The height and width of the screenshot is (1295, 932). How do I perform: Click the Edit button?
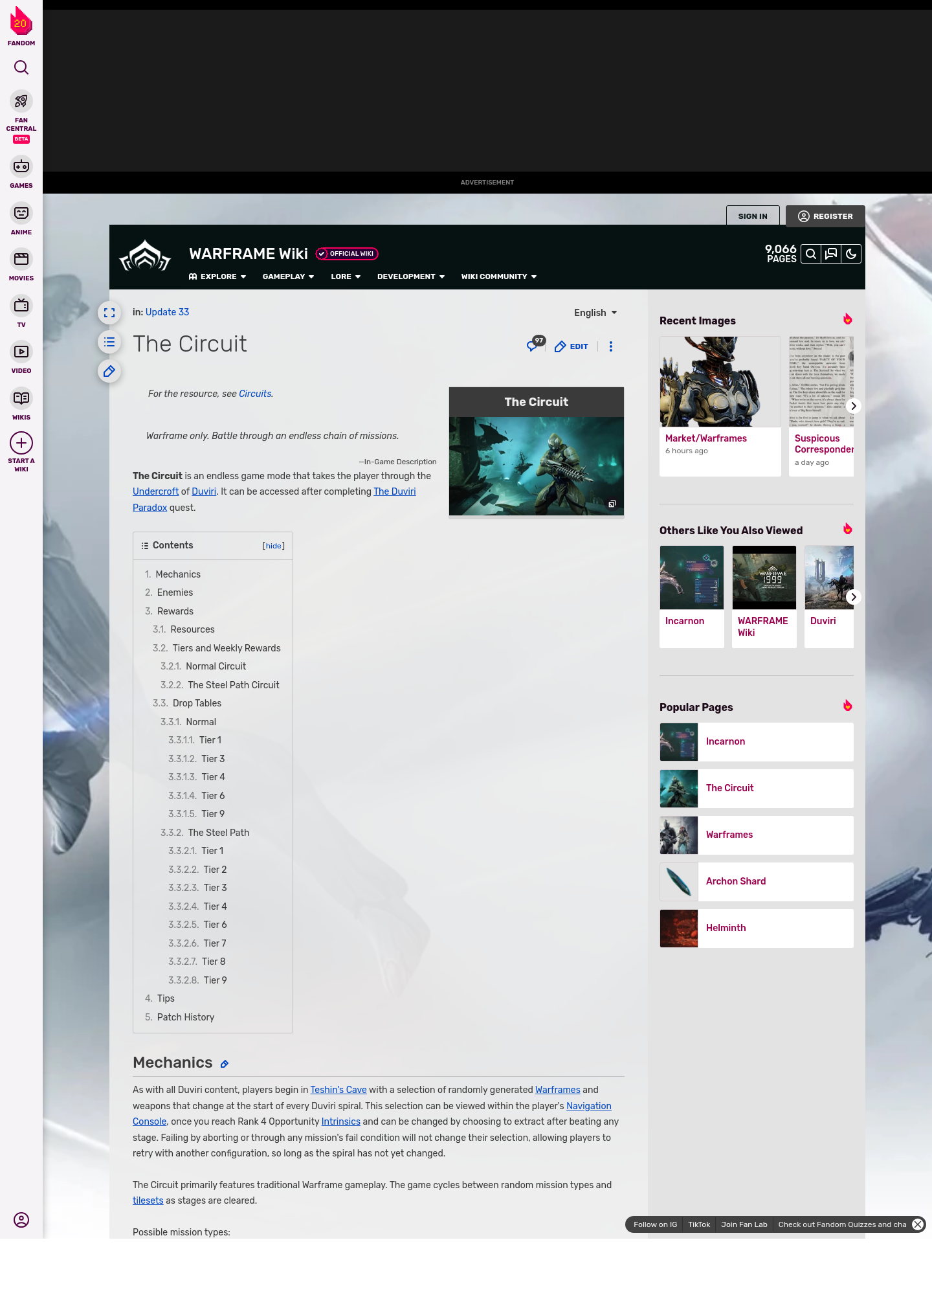pos(571,346)
